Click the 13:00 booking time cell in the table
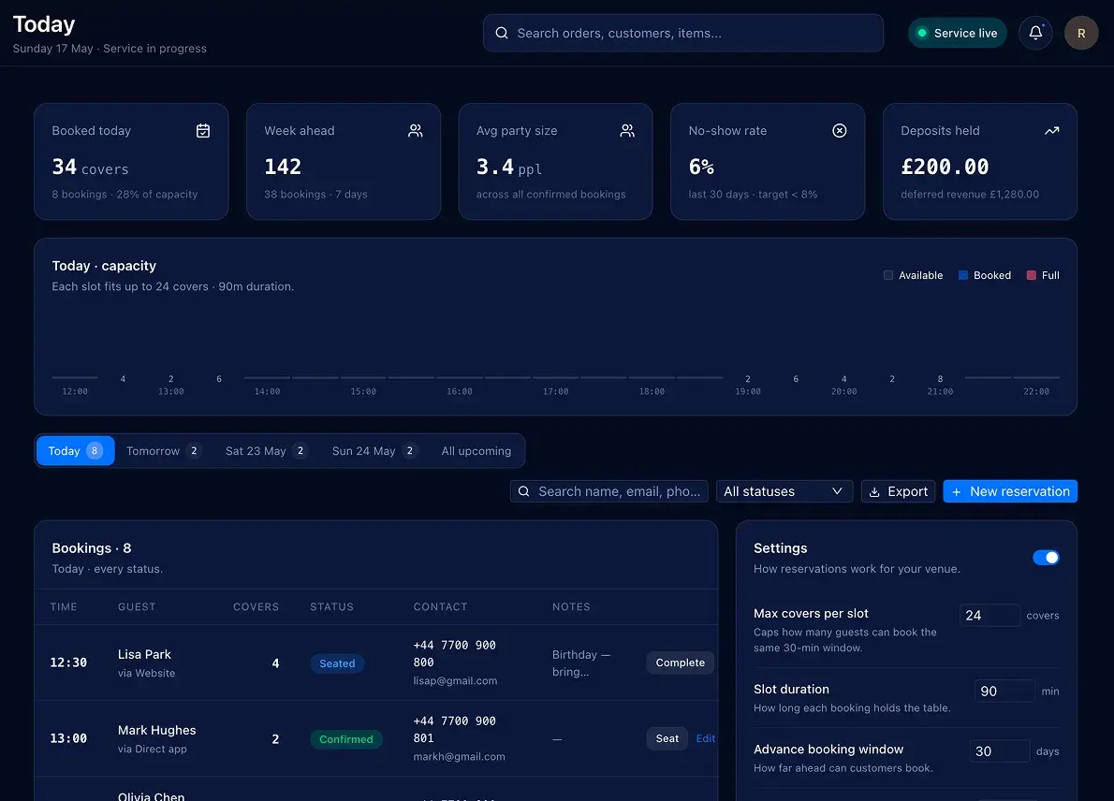The height and width of the screenshot is (801, 1114). pyautogui.click(x=68, y=738)
